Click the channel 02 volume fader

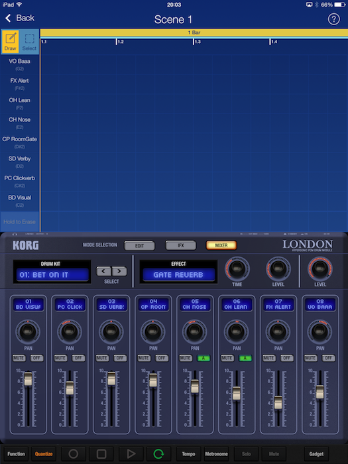tap(70, 388)
